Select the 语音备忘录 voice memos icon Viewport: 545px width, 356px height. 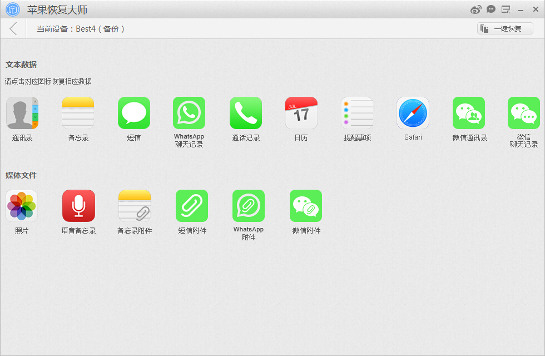[x=78, y=206]
